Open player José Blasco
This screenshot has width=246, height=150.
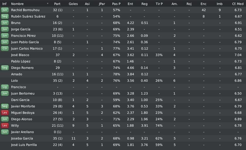click(x=20, y=55)
